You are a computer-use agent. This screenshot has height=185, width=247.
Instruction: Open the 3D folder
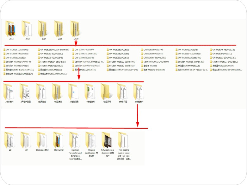(26, 140)
